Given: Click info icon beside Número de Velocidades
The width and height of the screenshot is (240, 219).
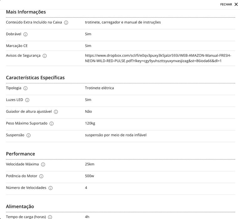Looking at the screenshot, I should [x=50, y=188].
